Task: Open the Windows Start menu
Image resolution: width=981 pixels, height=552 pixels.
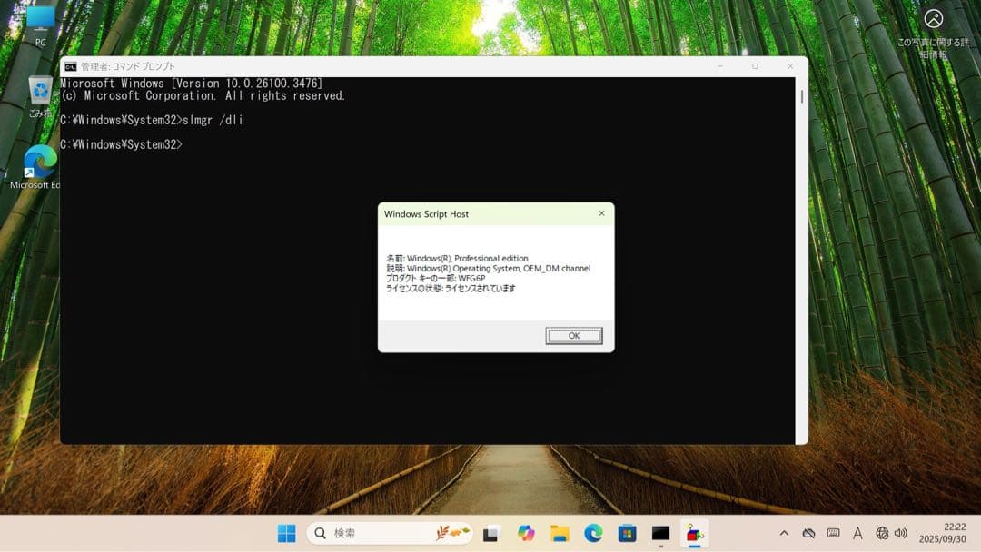Action: [x=286, y=534]
